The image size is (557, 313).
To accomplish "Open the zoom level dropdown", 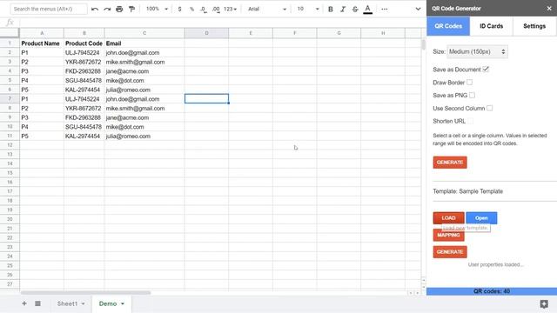I will 157,9.
